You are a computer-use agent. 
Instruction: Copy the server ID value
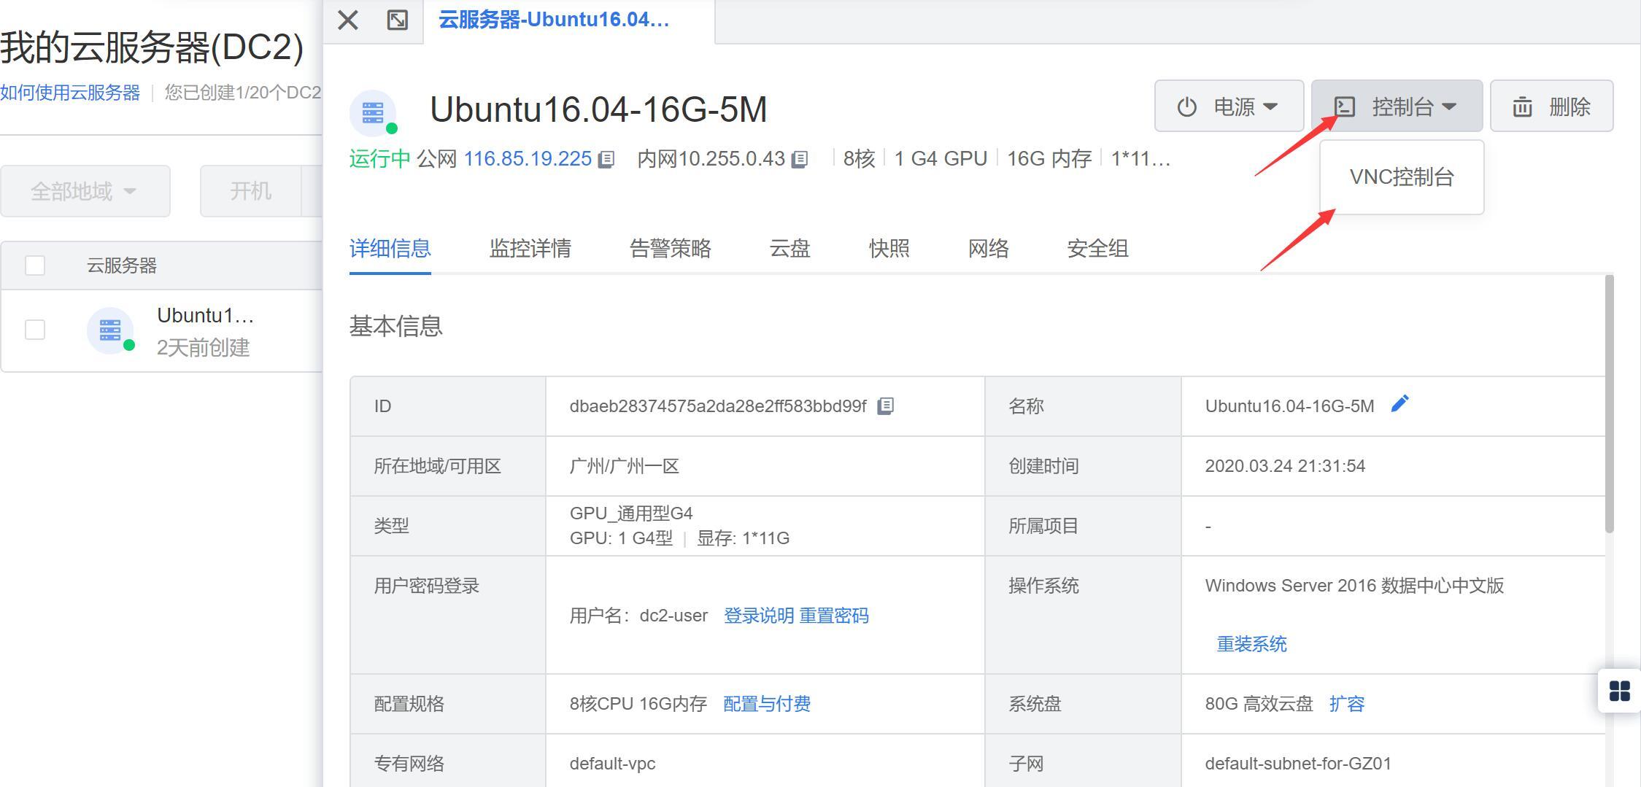point(885,406)
